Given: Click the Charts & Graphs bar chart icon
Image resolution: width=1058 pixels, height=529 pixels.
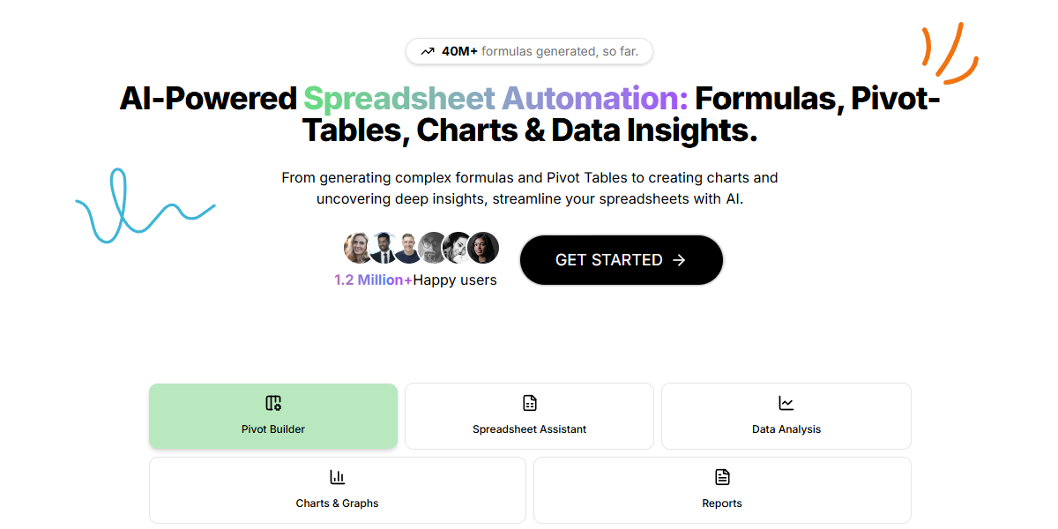Looking at the screenshot, I should click(x=338, y=477).
